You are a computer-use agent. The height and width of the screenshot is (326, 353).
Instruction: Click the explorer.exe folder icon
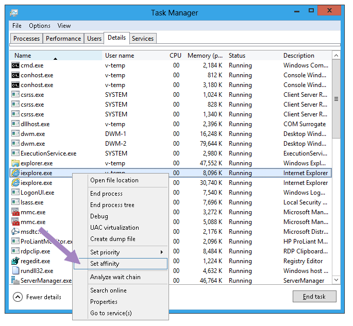[x=15, y=163]
